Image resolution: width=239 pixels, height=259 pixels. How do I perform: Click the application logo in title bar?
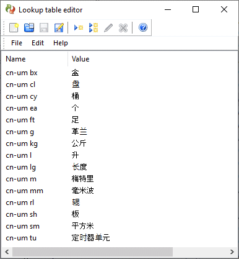pyautogui.click(x=11, y=9)
